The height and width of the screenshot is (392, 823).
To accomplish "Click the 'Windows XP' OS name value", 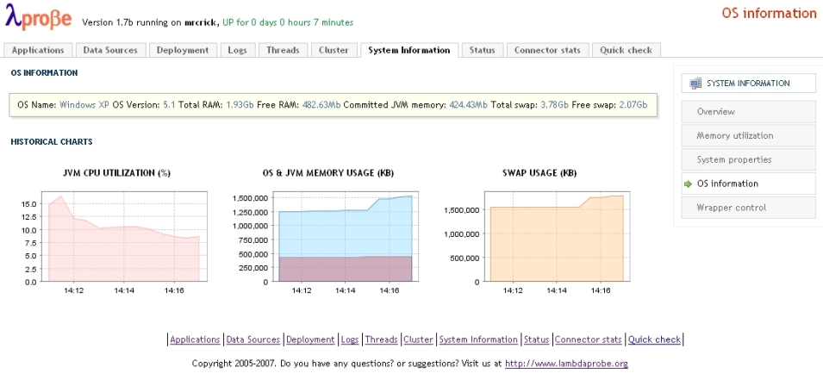I will (x=84, y=105).
